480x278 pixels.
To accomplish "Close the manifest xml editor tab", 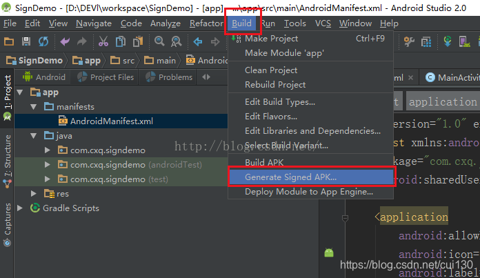I will click(x=410, y=78).
